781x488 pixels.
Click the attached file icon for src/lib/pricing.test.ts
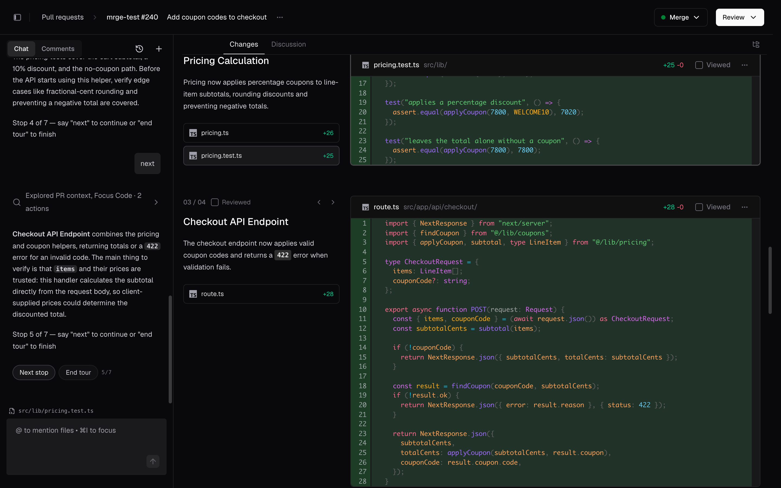[x=12, y=411]
